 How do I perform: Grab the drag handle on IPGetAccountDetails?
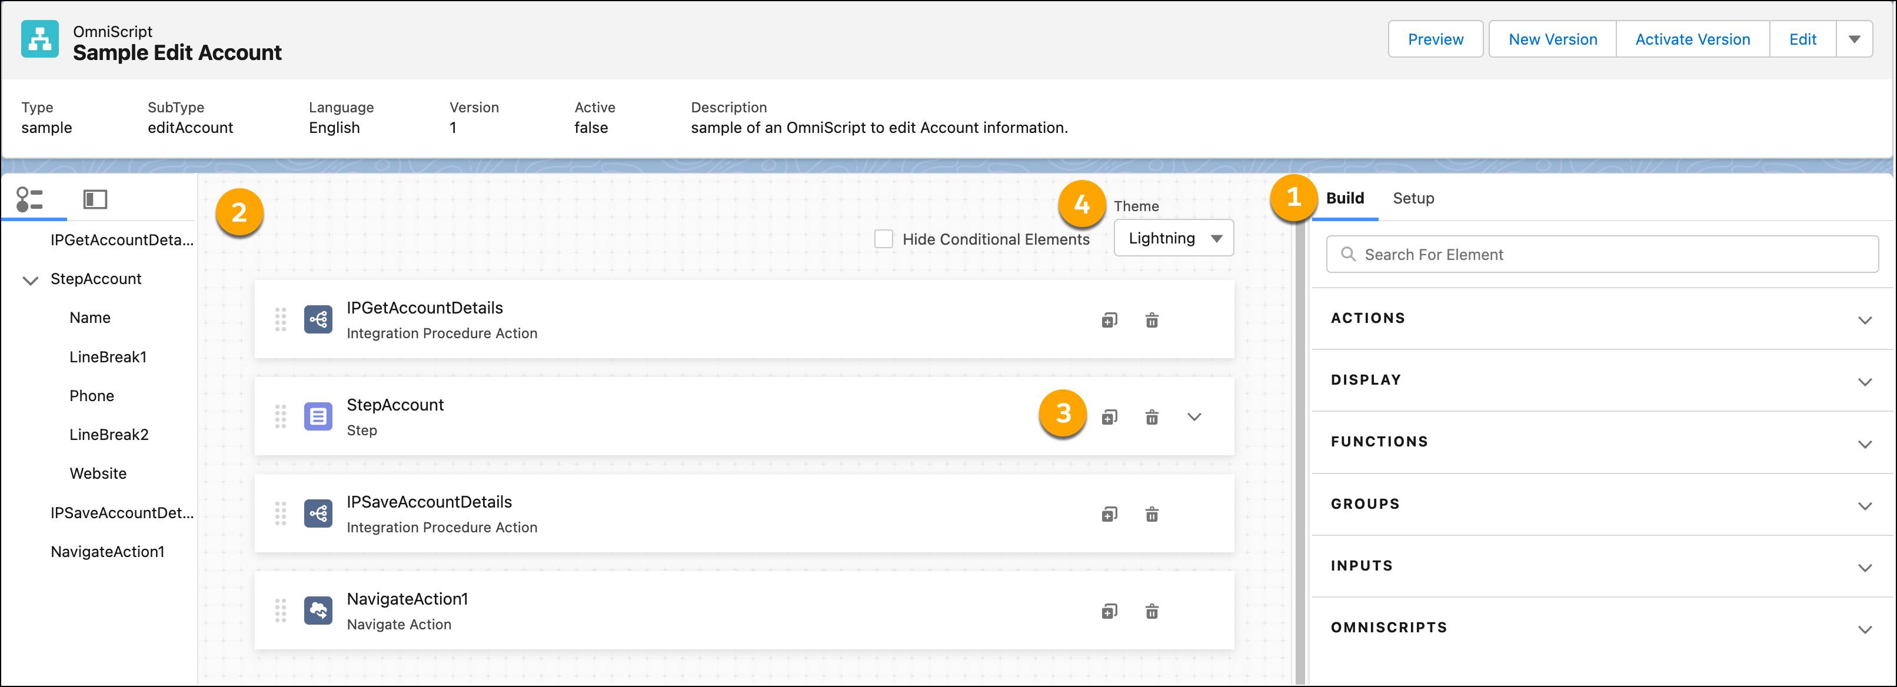(x=280, y=319)
